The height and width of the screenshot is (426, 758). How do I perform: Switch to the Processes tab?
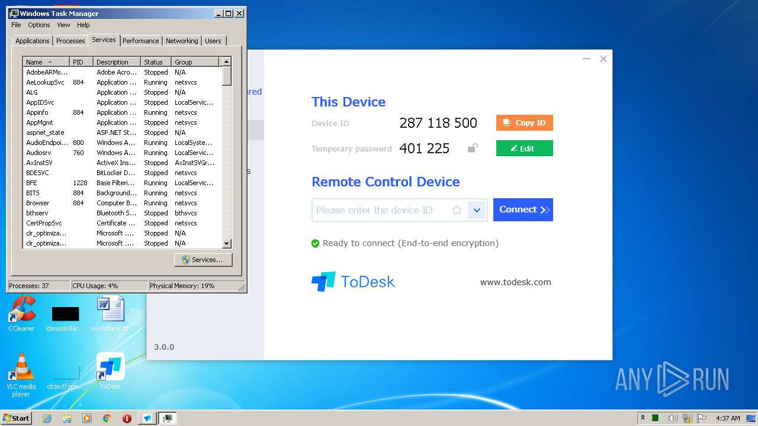70,41
